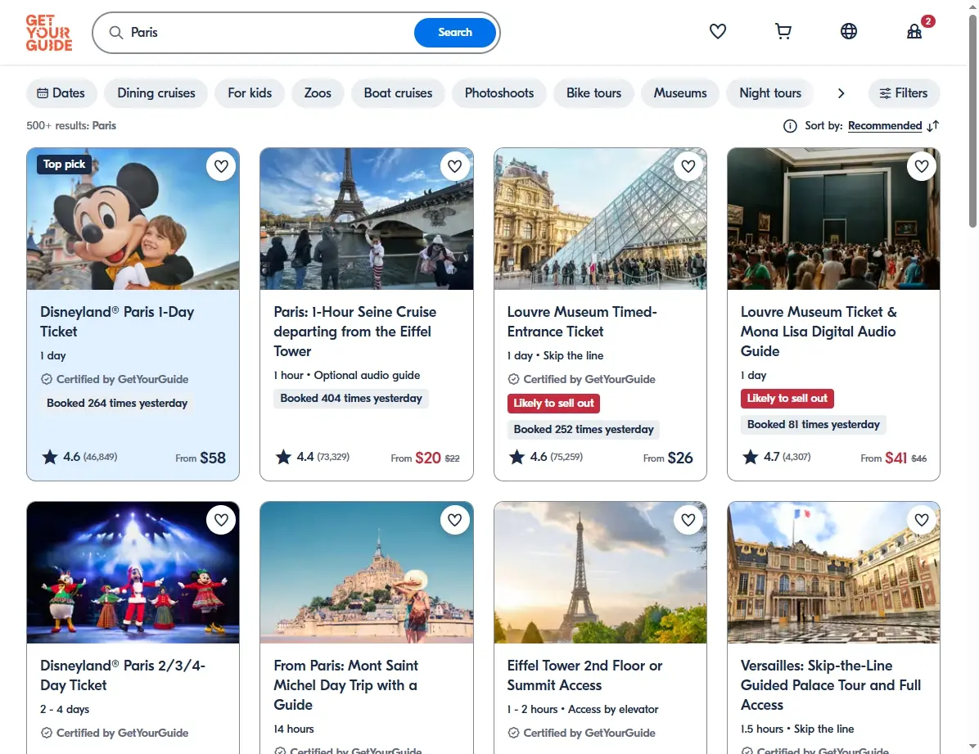Screen dimensions: 979x754
Task: Click the info icon beside Sort by
Action: pyautogui.click(x=790, y=126)
